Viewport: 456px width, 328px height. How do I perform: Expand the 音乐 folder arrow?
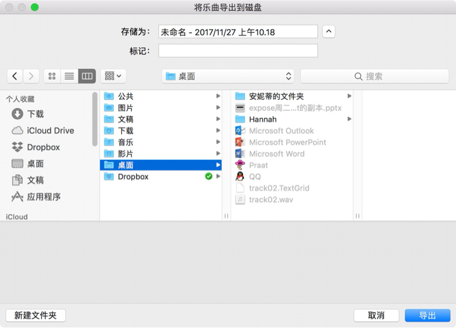coord(218,142)
